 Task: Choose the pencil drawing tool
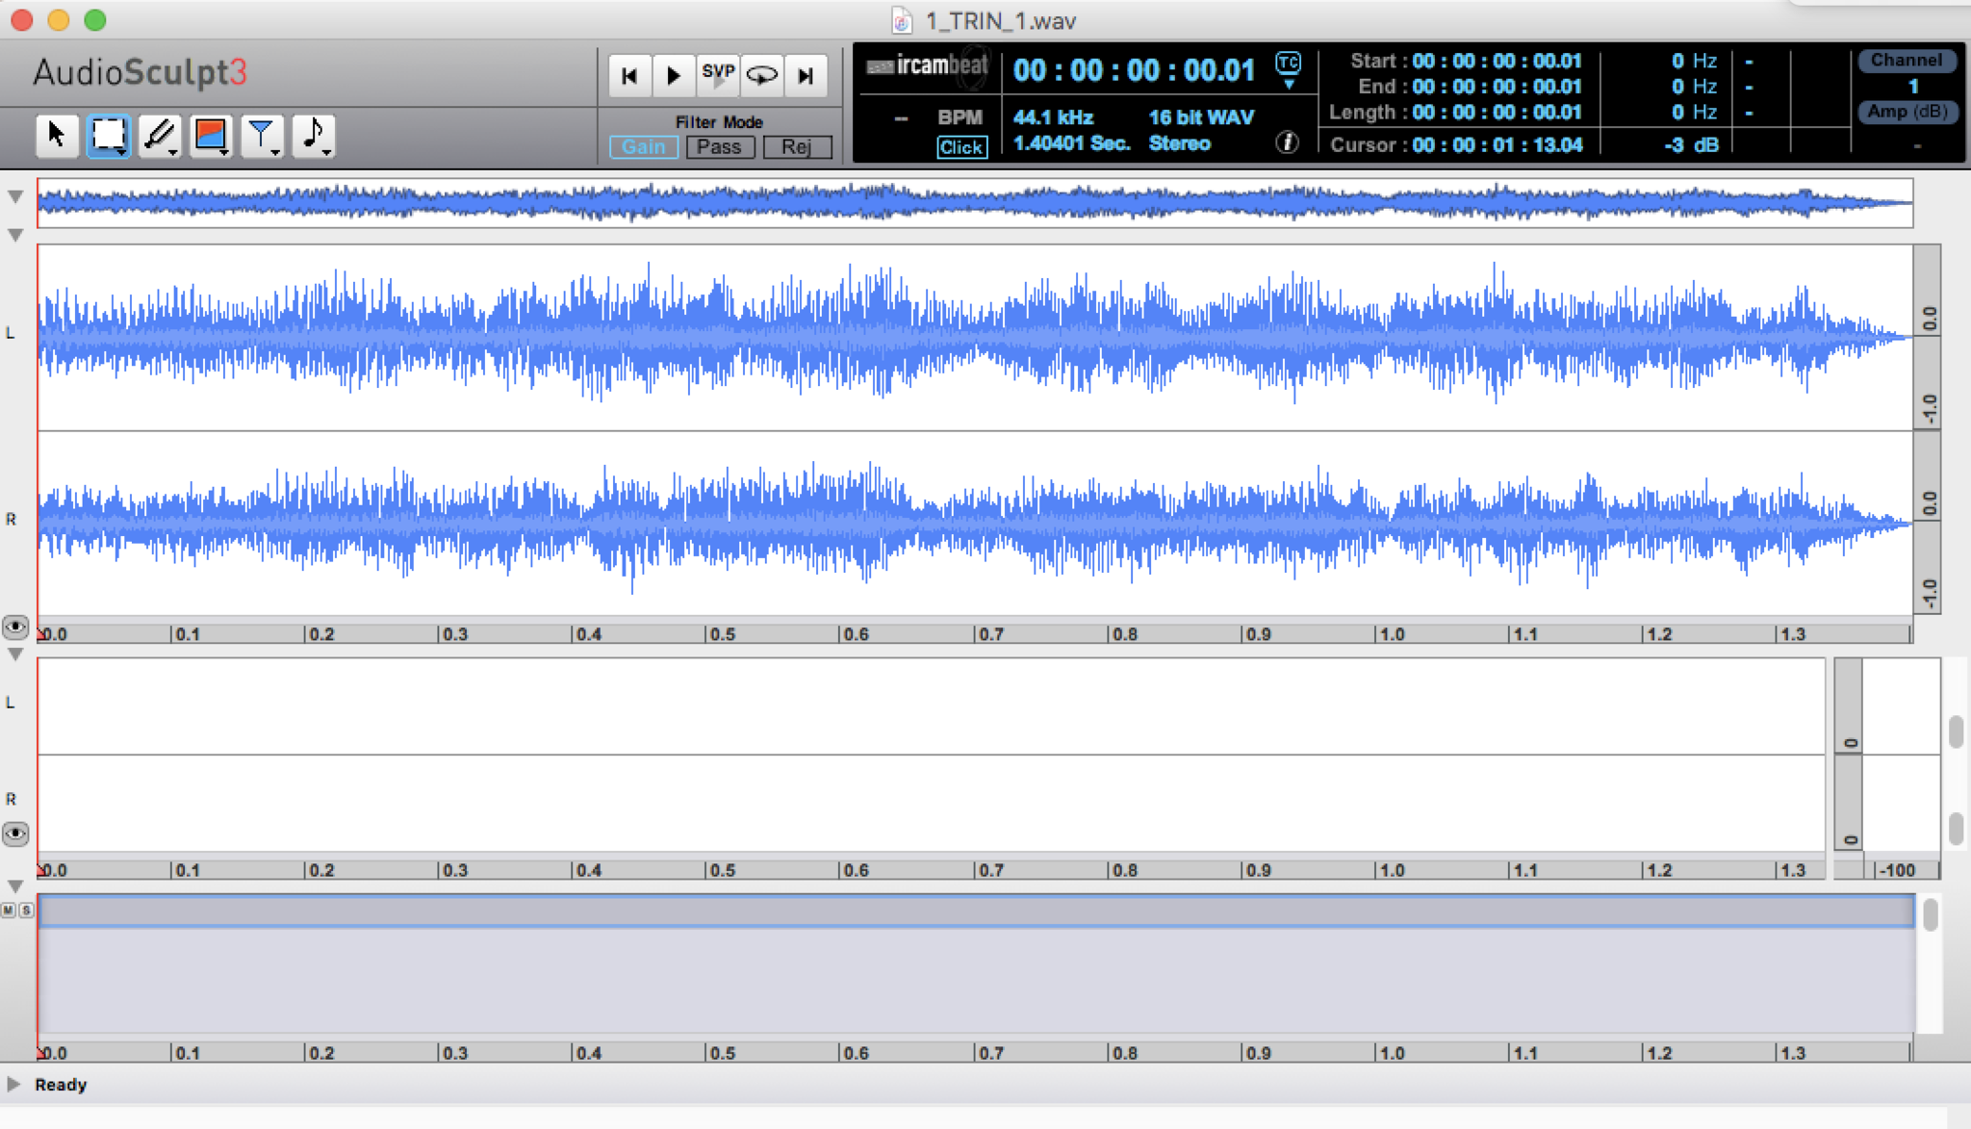[160, 136]
